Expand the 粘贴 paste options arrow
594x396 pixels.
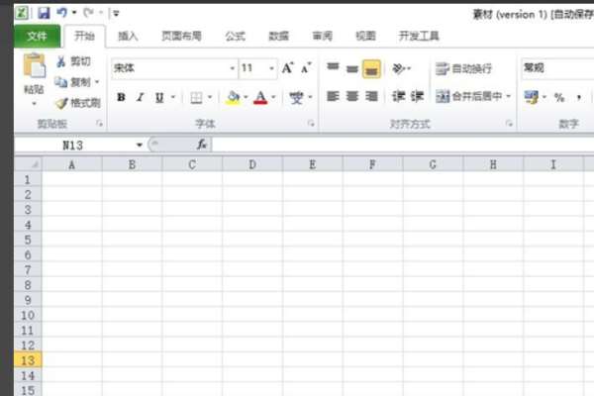[34, 103]
